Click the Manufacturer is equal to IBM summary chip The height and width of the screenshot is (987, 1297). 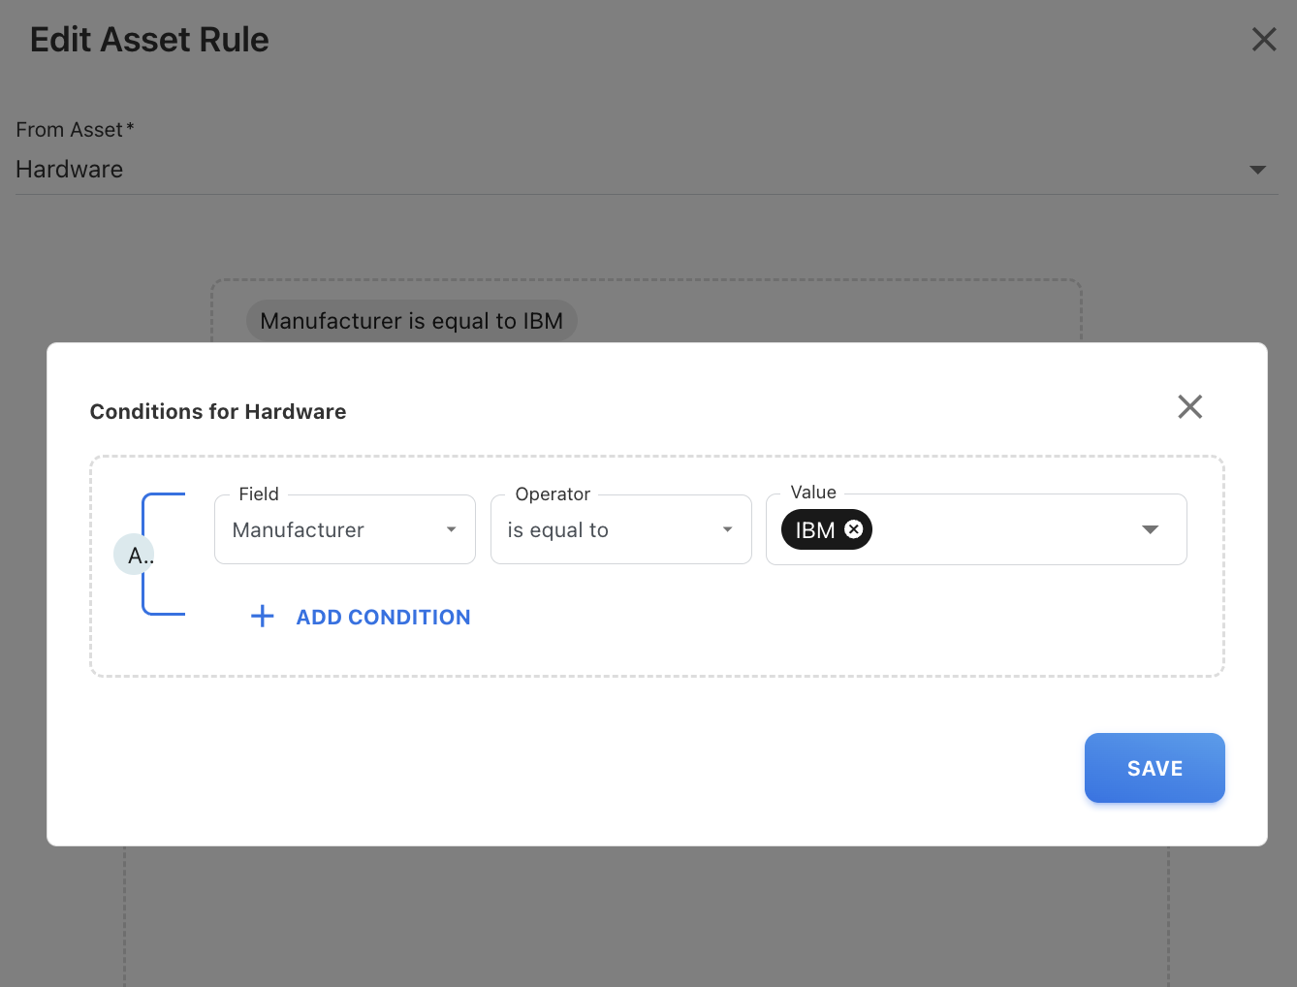point(411,321)
